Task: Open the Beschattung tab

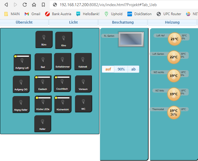Action: click(123, 22)
